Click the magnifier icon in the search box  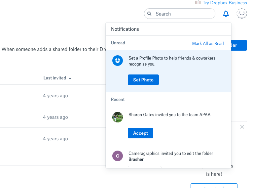[150, 14]
